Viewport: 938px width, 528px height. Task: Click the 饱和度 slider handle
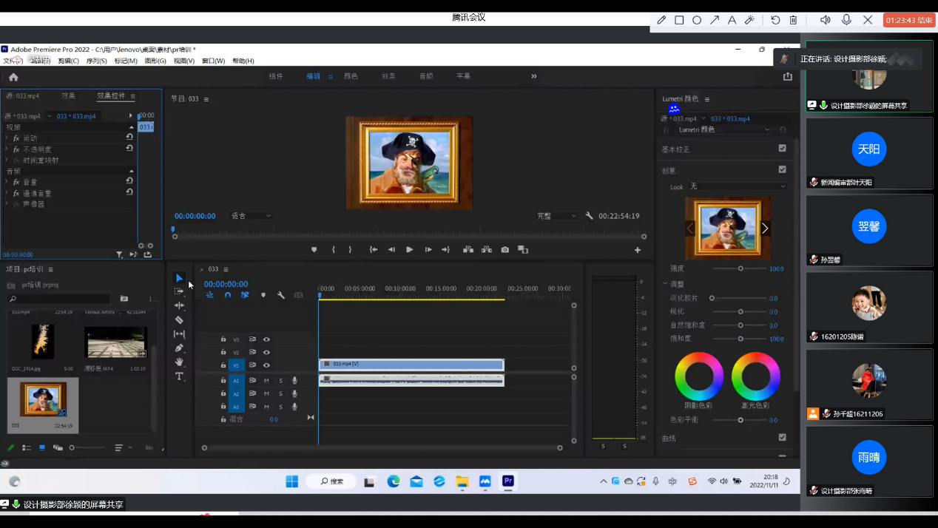click(740, 339)
